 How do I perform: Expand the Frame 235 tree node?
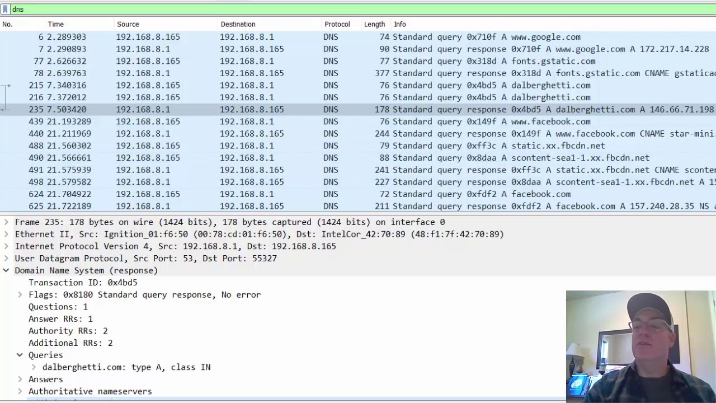click(x=6, y=222)
